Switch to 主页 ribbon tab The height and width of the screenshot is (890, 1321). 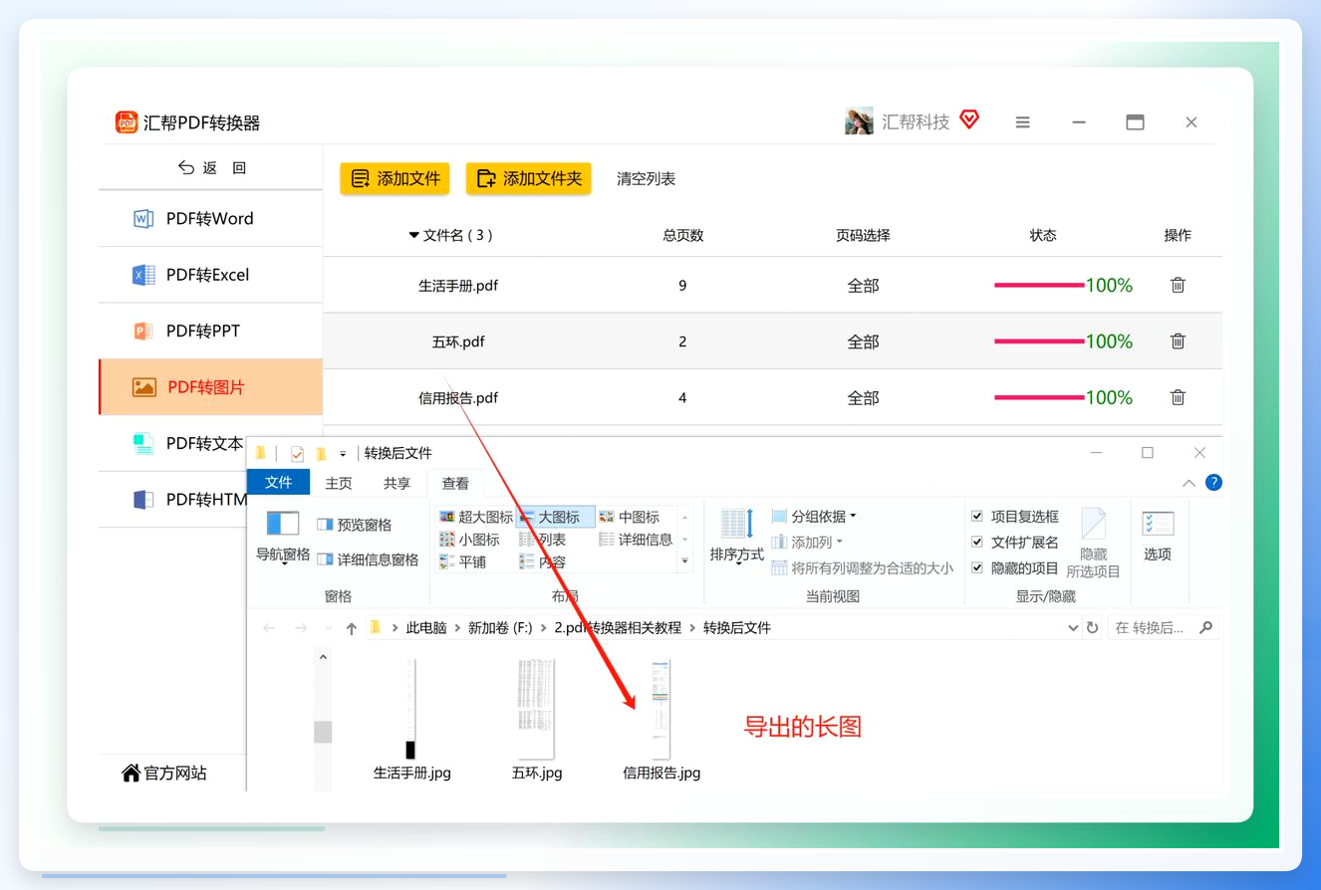click(x=339, y=483)
